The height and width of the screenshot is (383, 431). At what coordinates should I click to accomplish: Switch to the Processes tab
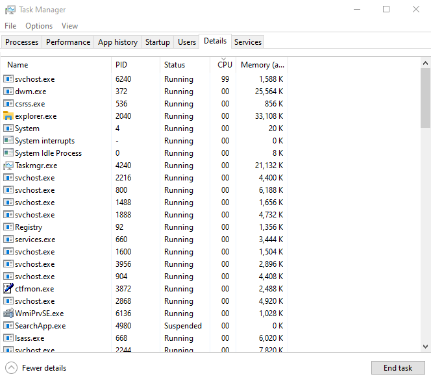(21, 42)
